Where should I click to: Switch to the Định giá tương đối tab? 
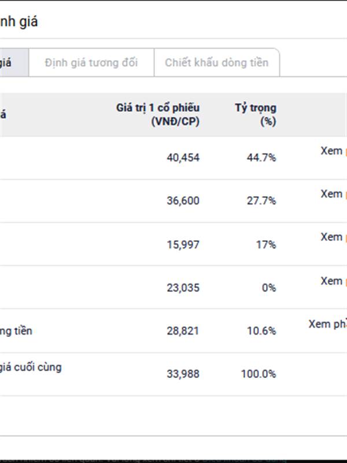coord(91,63)
